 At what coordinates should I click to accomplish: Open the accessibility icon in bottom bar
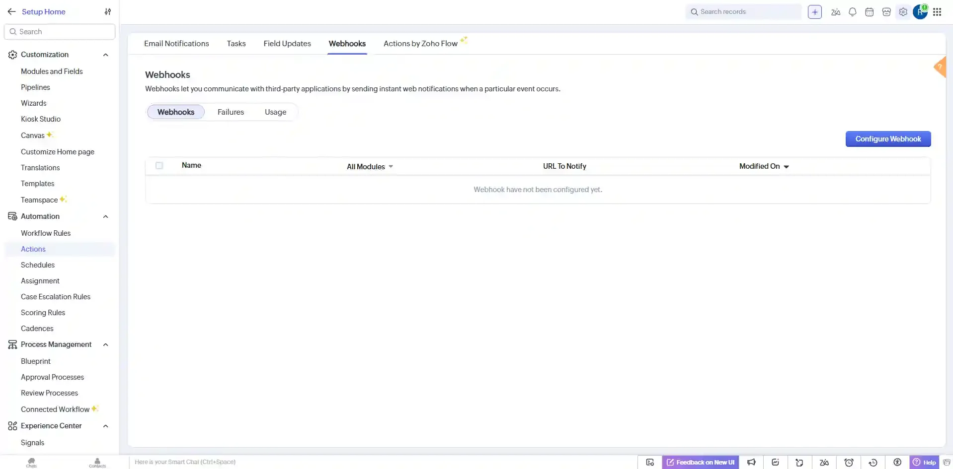point(897,462)
